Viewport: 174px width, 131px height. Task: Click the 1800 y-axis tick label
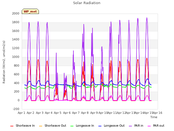tap(16, 22)
